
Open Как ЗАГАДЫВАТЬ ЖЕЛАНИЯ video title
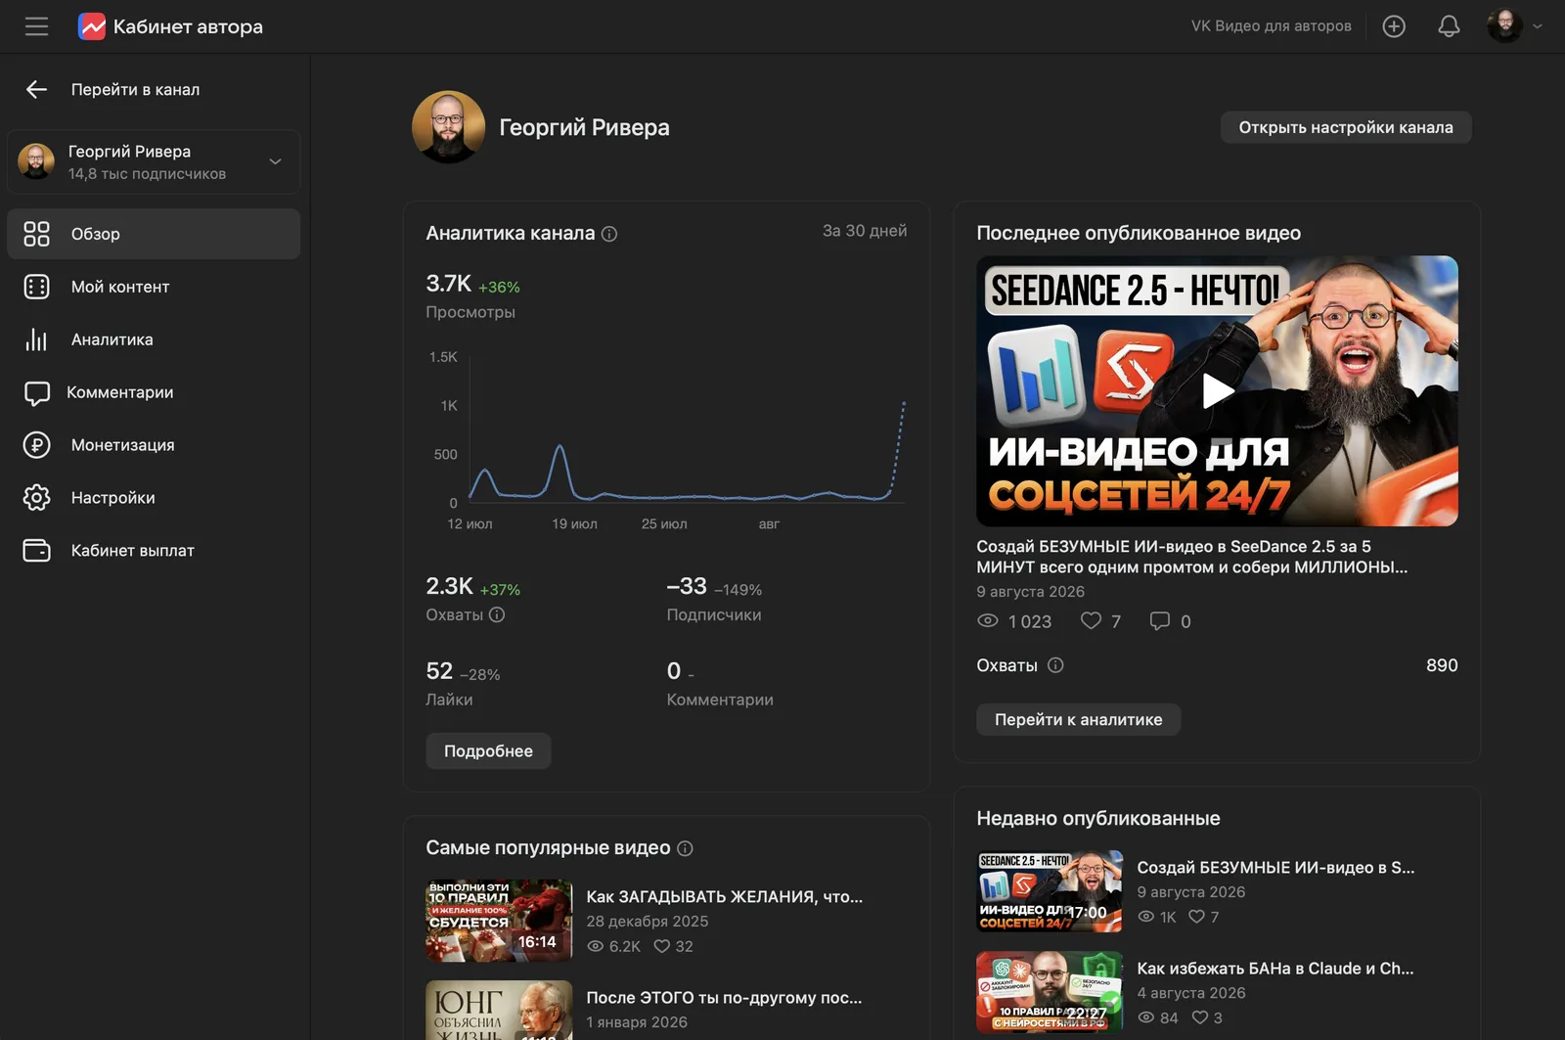pos(724,897)
